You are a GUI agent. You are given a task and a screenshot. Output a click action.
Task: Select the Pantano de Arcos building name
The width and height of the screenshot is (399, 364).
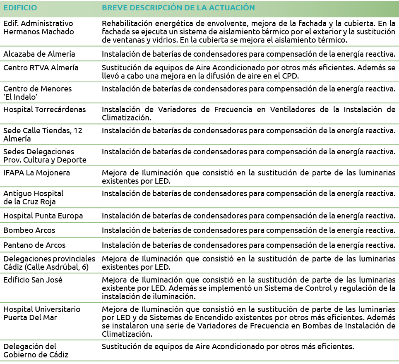(34, 245)
